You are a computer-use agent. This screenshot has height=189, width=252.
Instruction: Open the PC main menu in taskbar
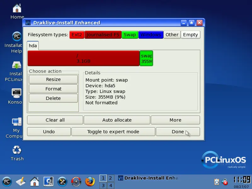click(7, 182)
